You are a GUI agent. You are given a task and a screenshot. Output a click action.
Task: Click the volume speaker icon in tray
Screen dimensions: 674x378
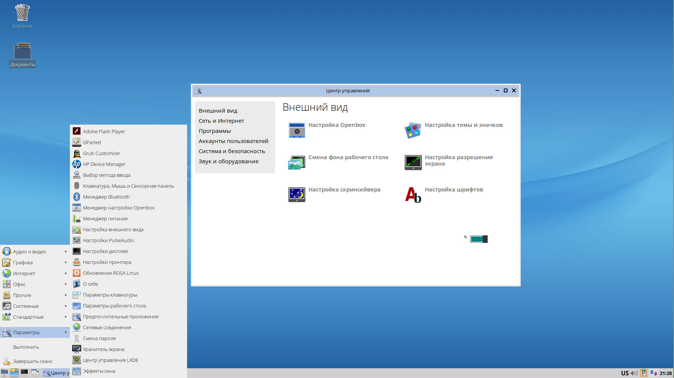pyautogui.click(x=634, y=373)
